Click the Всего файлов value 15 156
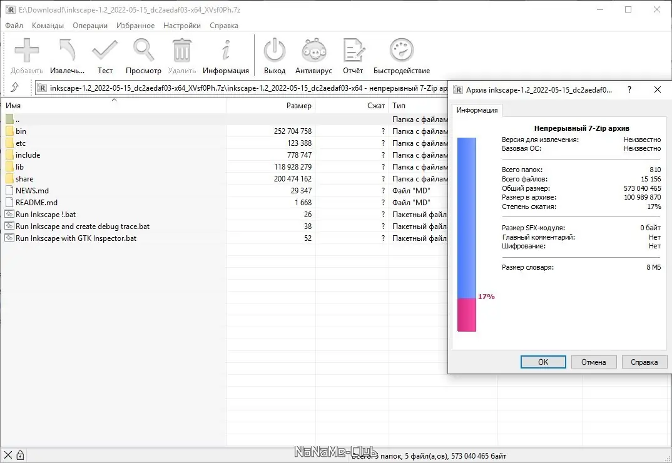 click(651, 179)
